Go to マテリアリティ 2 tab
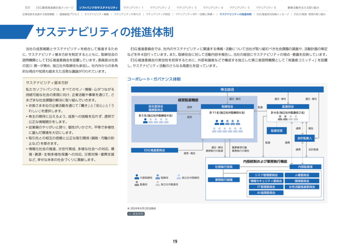The image size is (350, 248). click(x=160, y=8)
